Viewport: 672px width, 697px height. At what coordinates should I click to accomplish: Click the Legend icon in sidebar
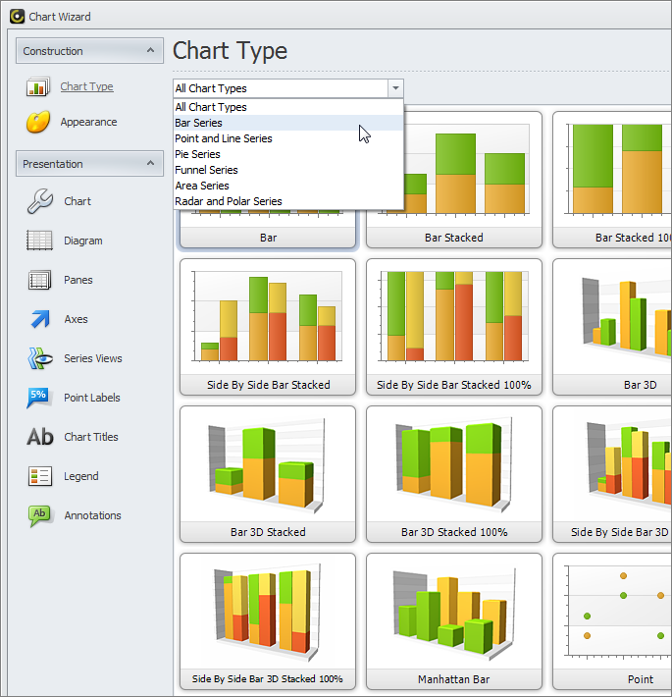click(x=39, y=476)
